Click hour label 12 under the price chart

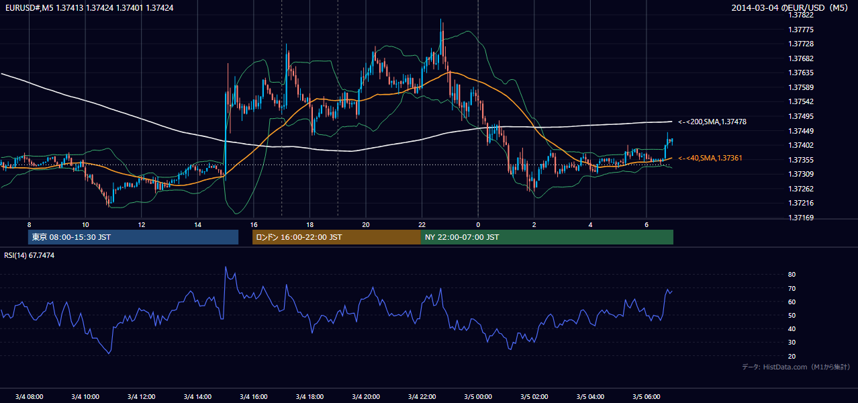[x=141, y=224]
